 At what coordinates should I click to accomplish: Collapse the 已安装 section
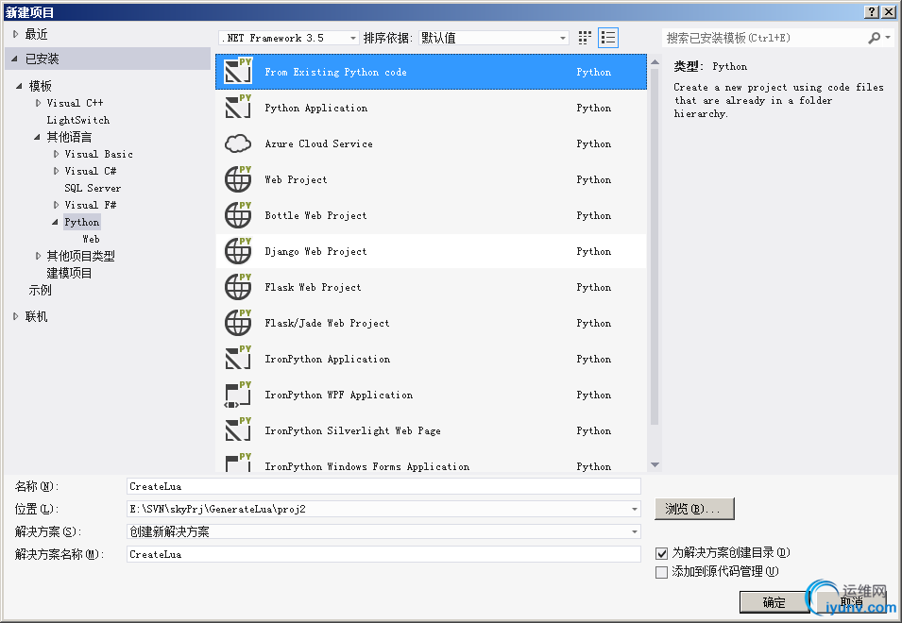(x=14, y=59)
